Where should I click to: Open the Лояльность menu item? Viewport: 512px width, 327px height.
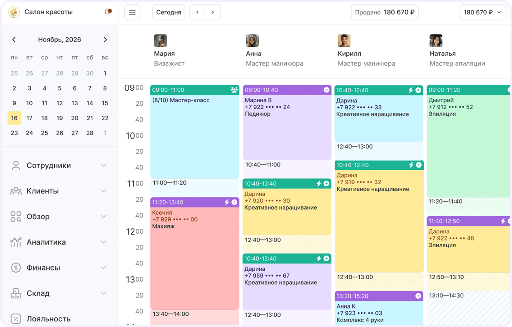point(59,319)
